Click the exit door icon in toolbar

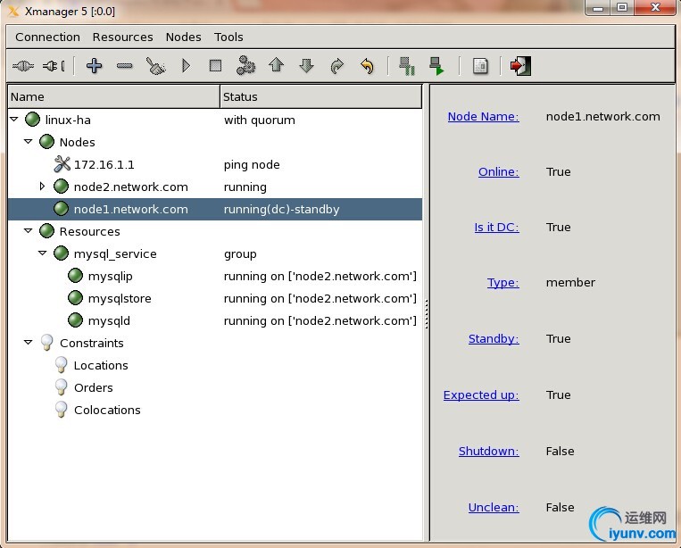(520, 66)
